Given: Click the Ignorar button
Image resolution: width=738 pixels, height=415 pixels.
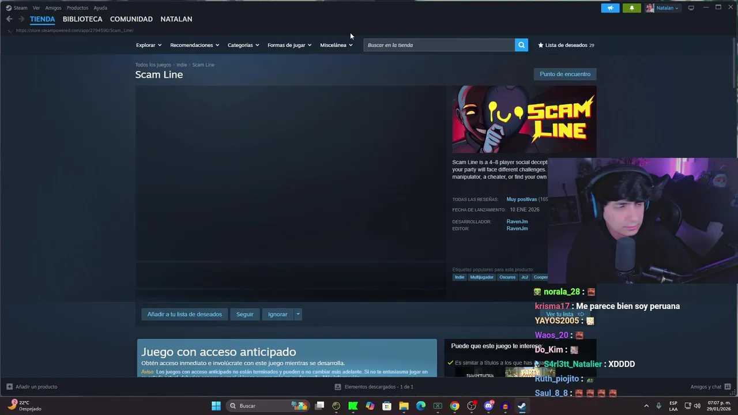Looking at the screenshot, I should coord(277,314).
